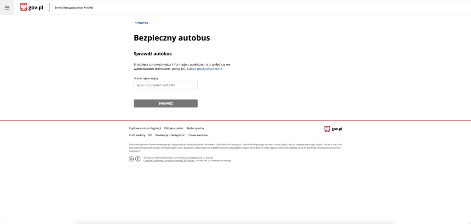Click the header gov.pl eagle logo
This screenshot has width=471, height=224.
pos(32,7)
